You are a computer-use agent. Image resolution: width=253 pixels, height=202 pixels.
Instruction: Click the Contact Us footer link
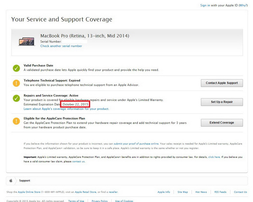[240, 192]
